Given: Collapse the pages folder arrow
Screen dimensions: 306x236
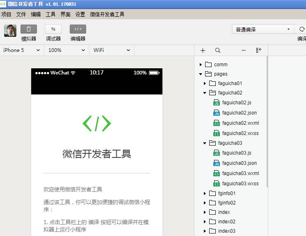Looking at the screenshot, I should click(x=201, y=74).
